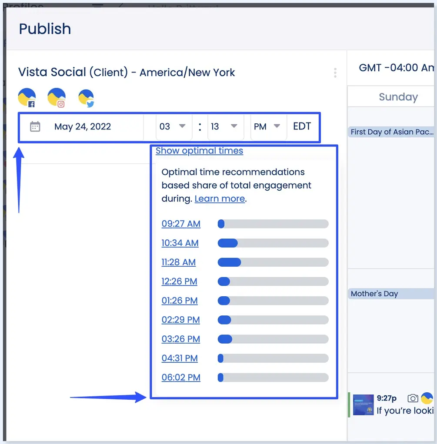Click the 10:34 AM engagement bar

pyautogui.click(x=273, y=243)
